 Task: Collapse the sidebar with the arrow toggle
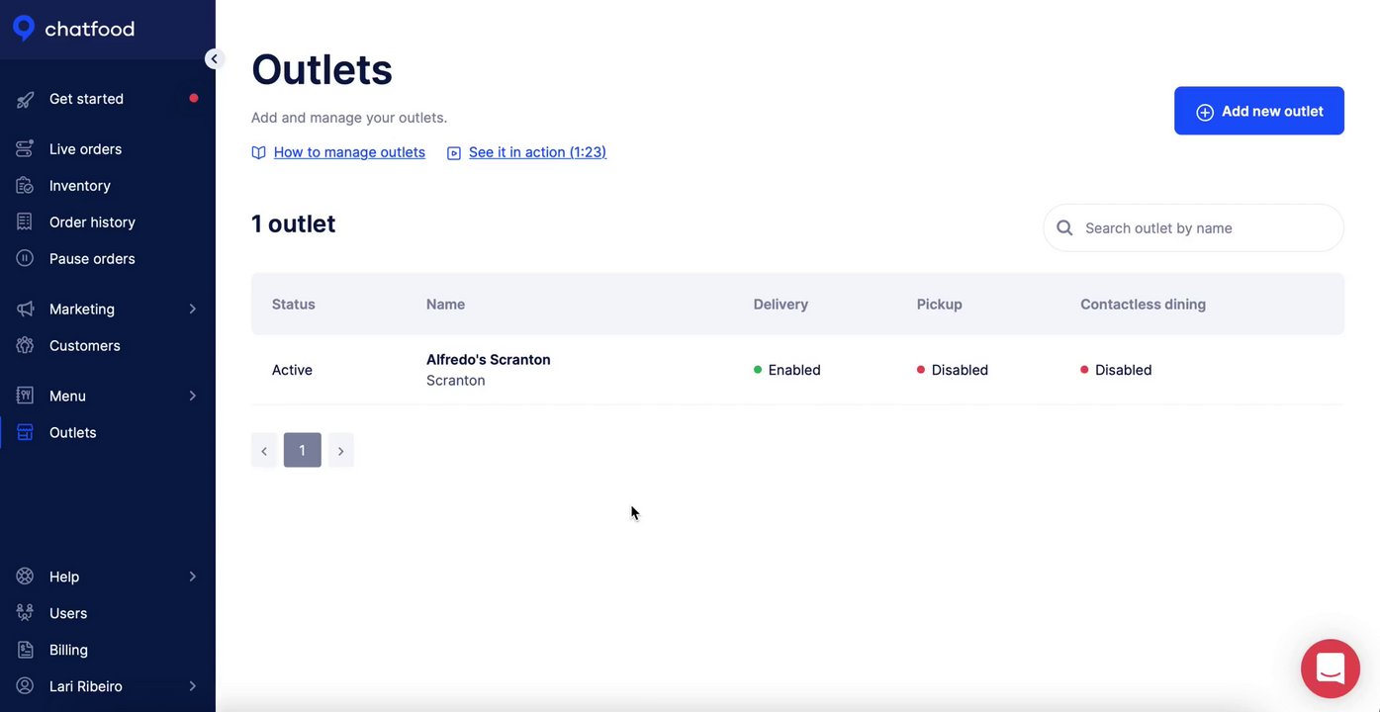[x=214, y=59]
